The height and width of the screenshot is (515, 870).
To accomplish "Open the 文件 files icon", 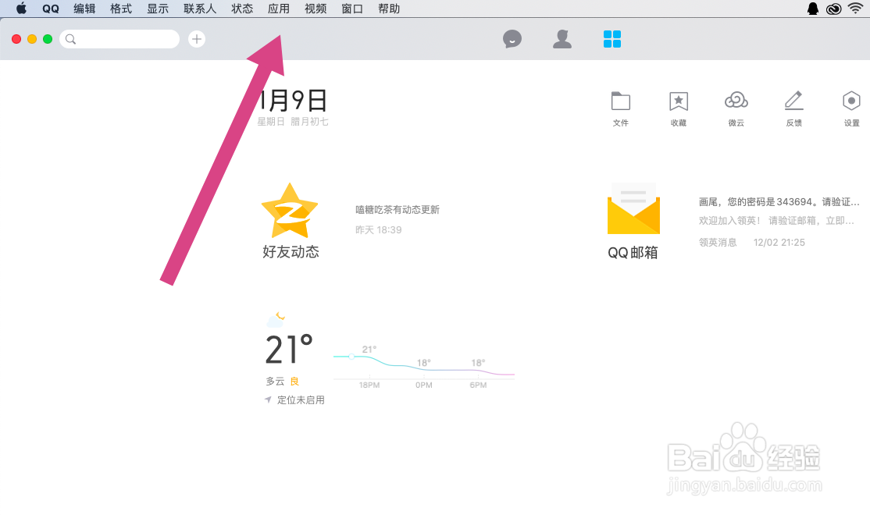I will coord(620,101).
